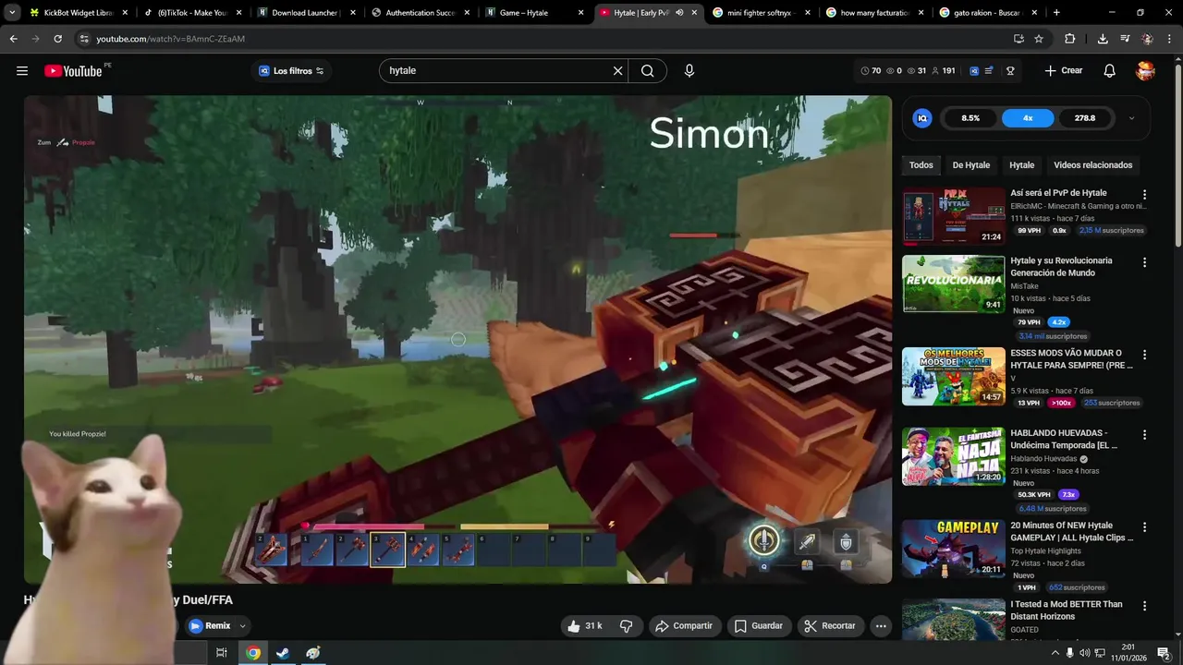Click the Remix button
Viewport: 1183px width, 665px height.
point(210,626)
